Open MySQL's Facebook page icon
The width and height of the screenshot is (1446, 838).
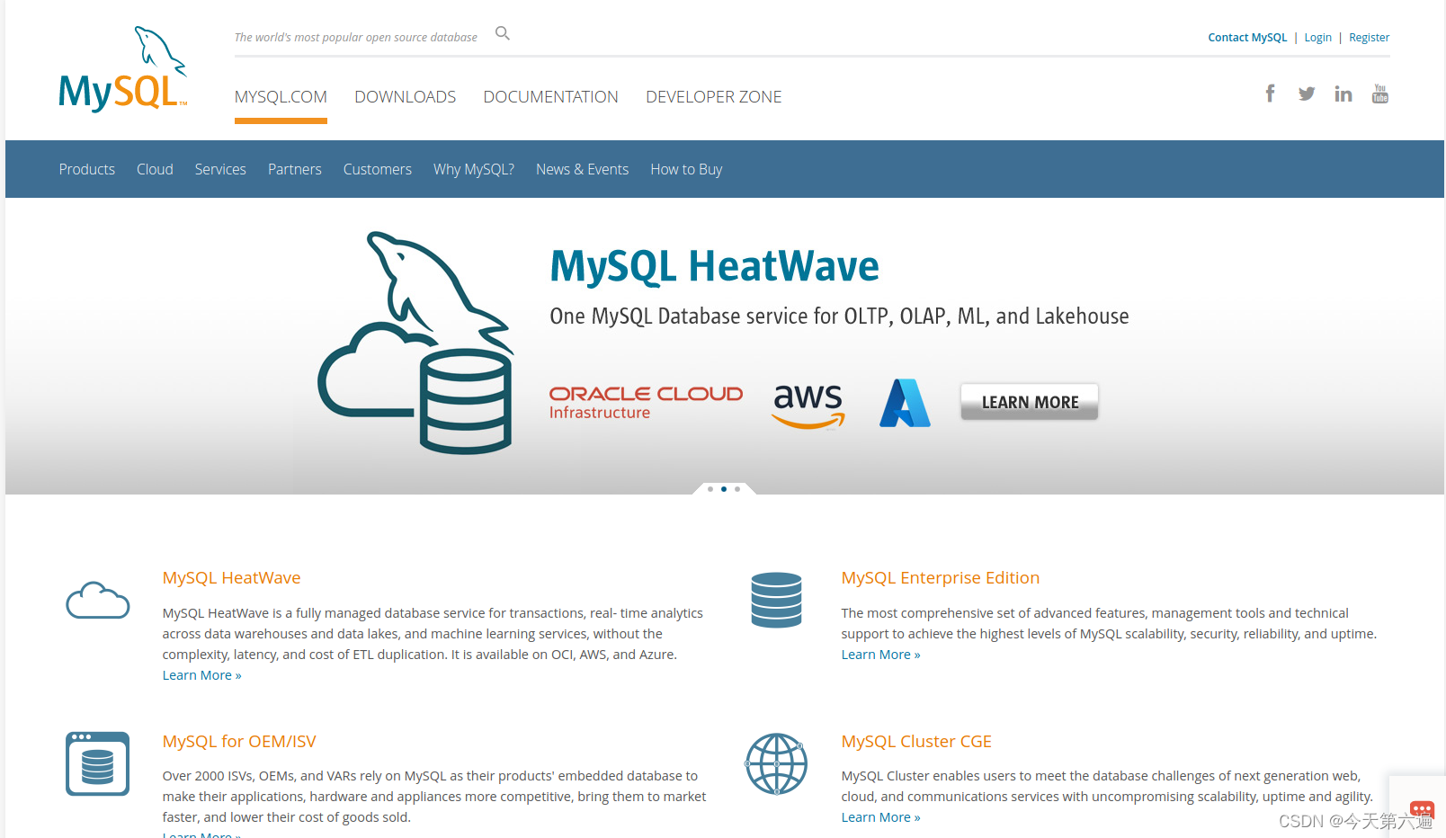[x=1270, y=94]
